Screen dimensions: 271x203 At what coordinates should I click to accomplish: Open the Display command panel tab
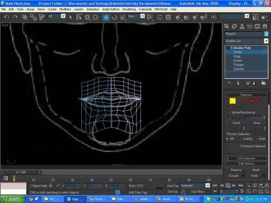[x=257, y=26]
